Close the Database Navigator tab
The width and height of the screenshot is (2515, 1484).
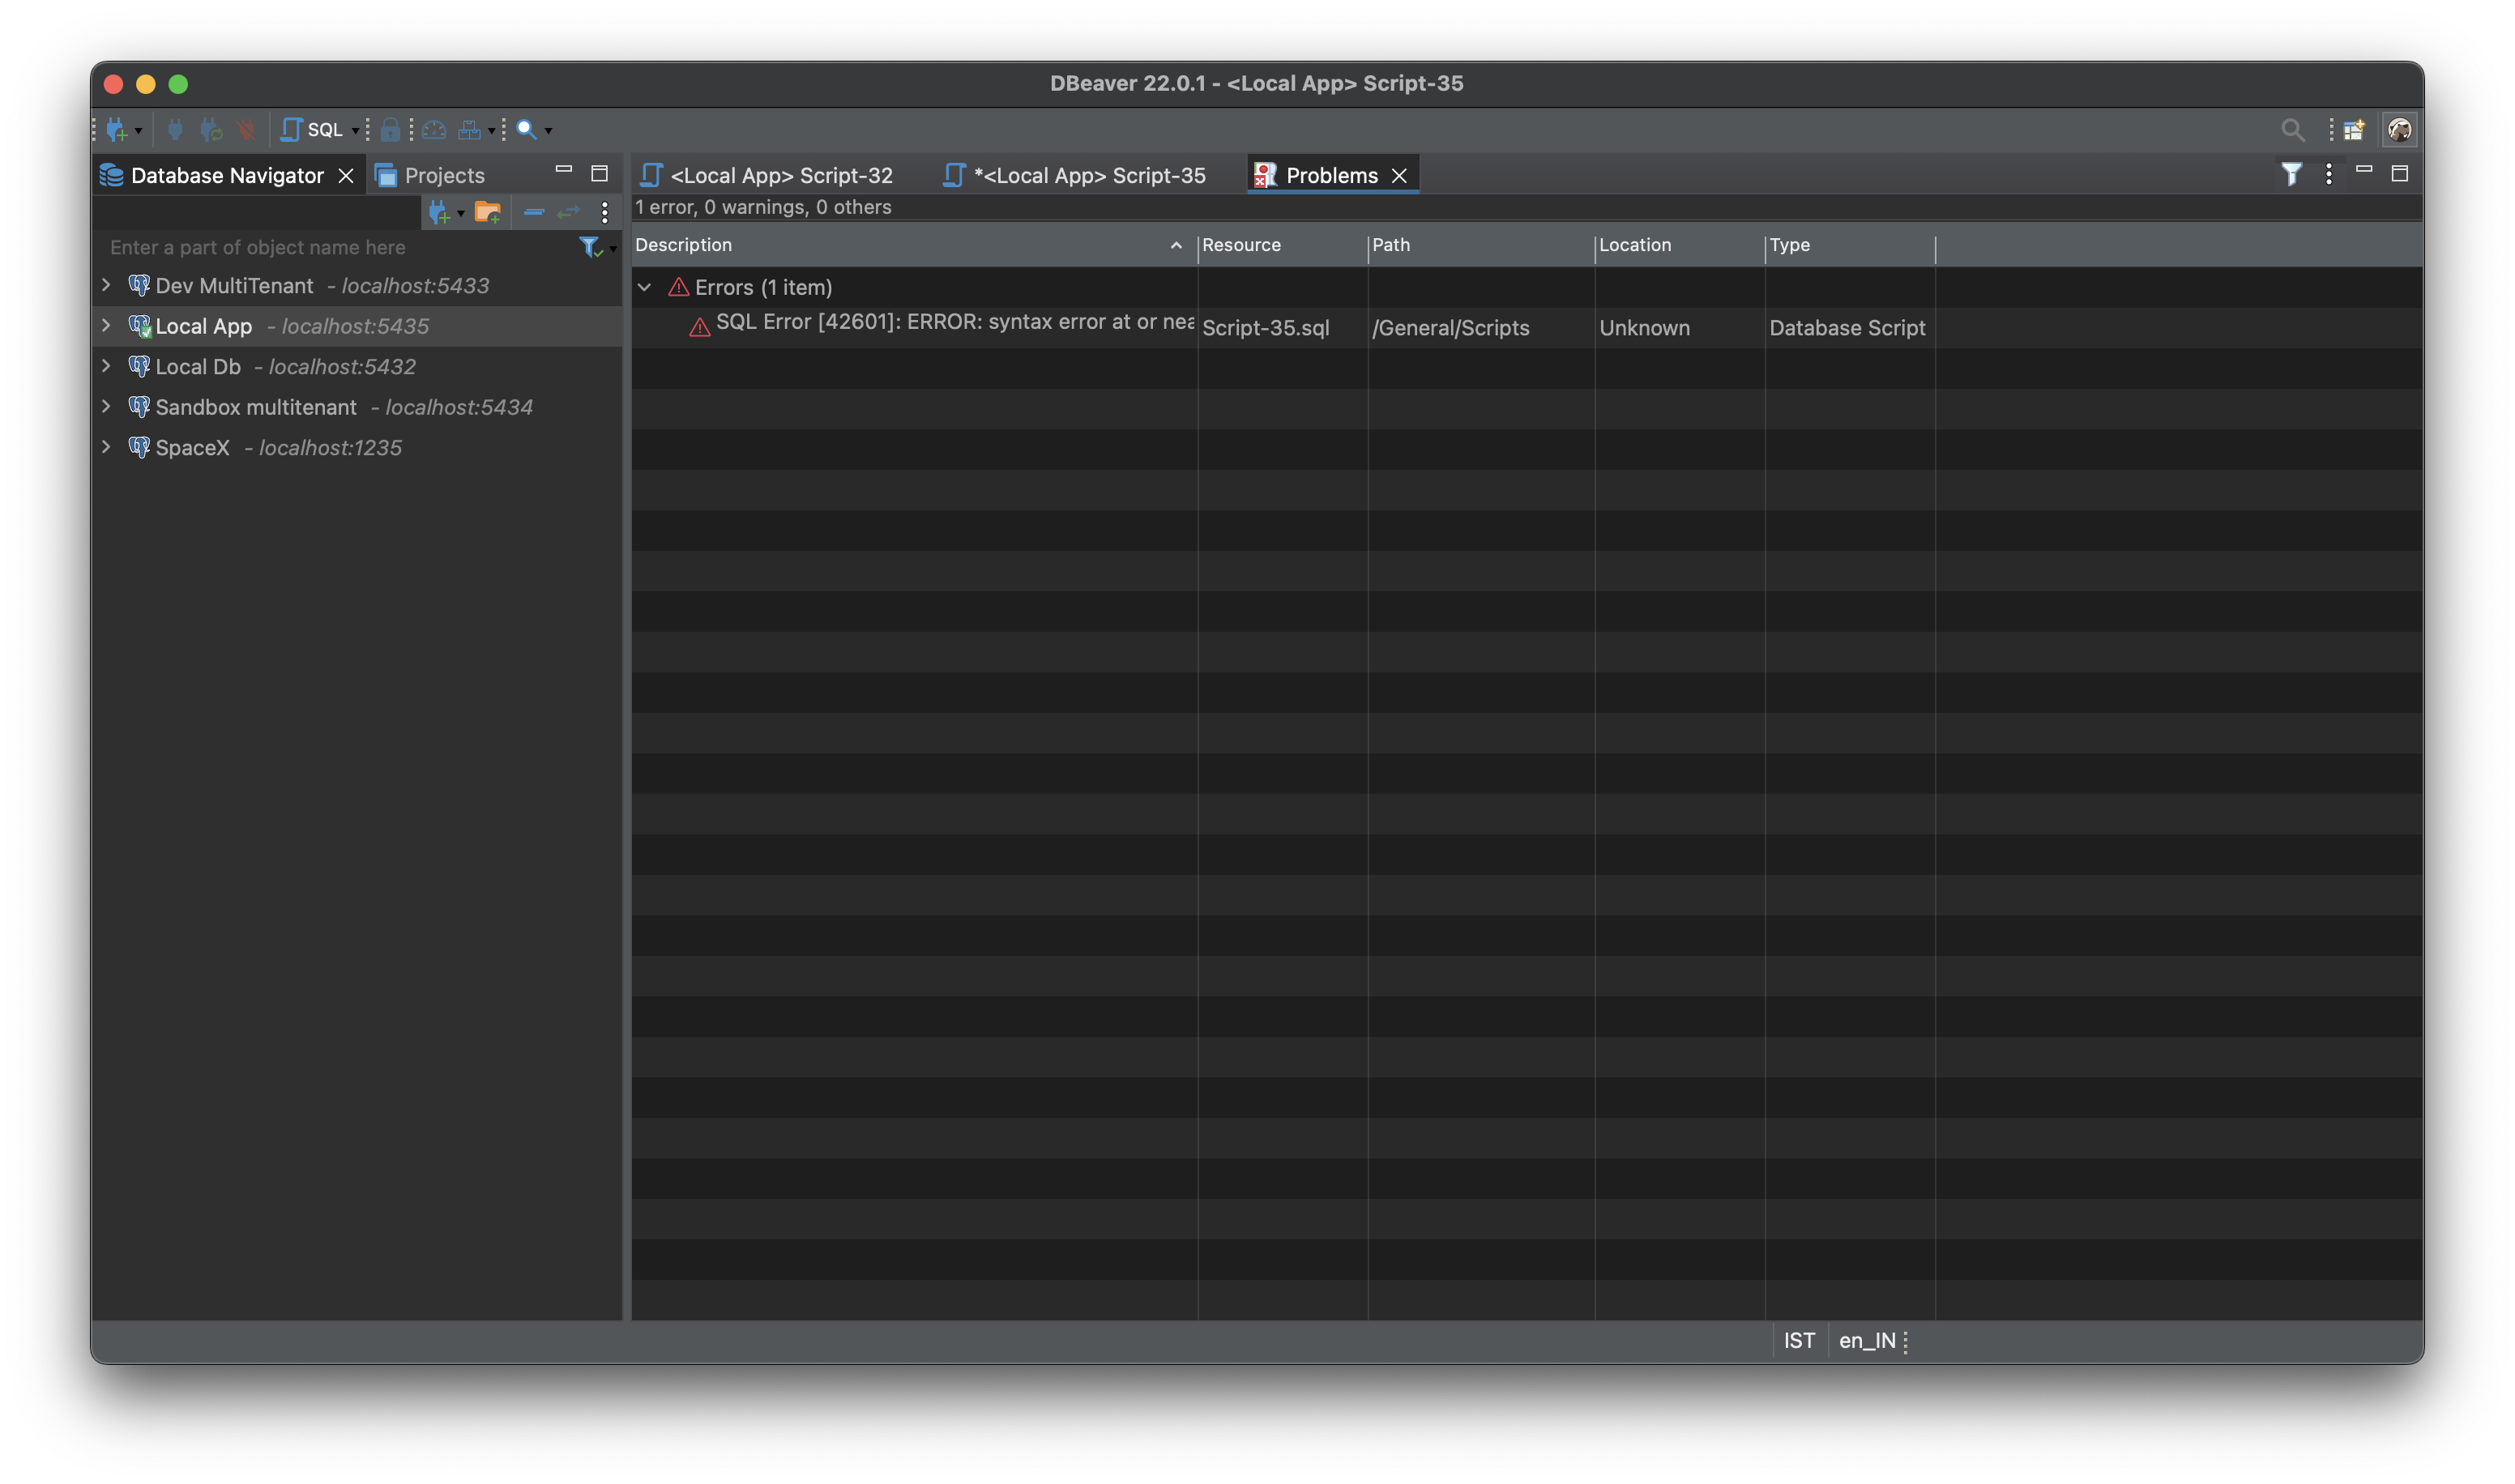346,176
